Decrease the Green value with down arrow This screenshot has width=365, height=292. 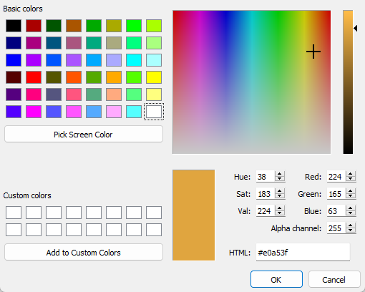(351, 197)
